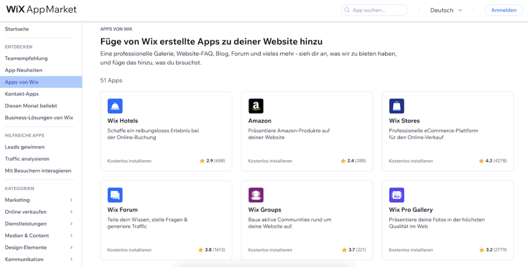Expand the Design-Elemente category chevron
The height and width of the screenshot is (267, 528).
(71, 247)
